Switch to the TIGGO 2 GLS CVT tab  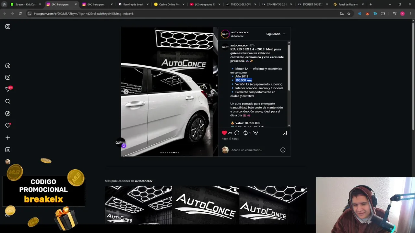241,5
